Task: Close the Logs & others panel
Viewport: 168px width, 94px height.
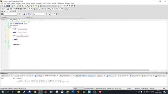Action: tap(167, 73)
